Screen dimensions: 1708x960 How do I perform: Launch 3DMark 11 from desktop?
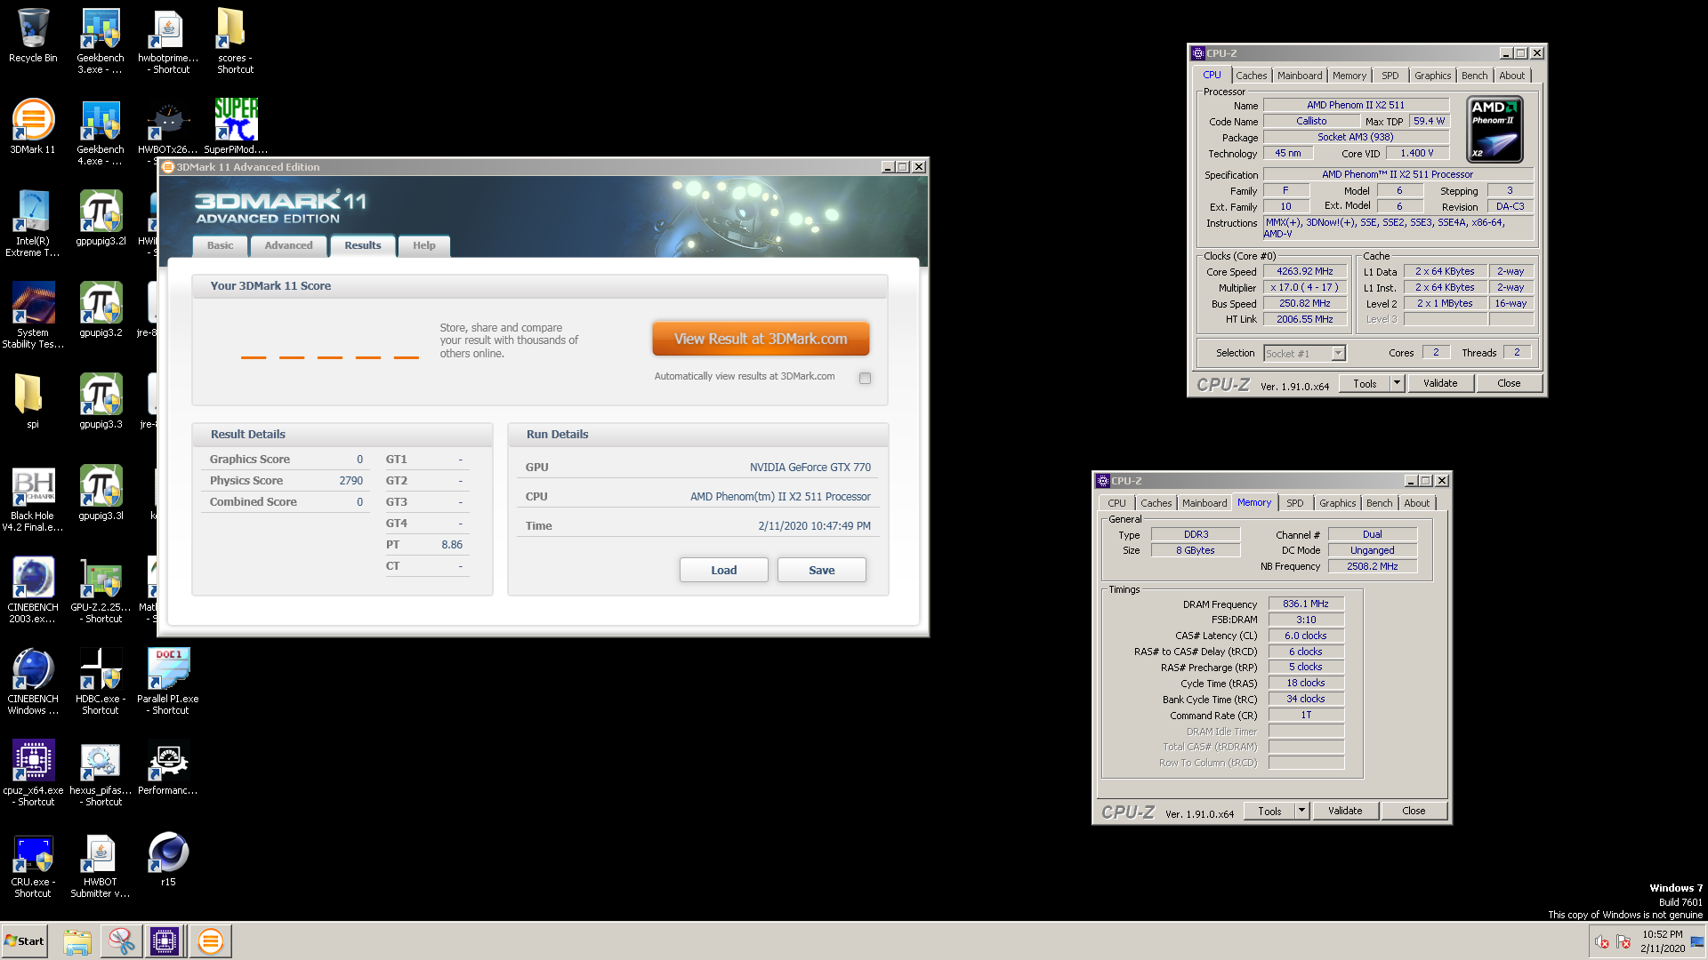(x=33, y=126)
